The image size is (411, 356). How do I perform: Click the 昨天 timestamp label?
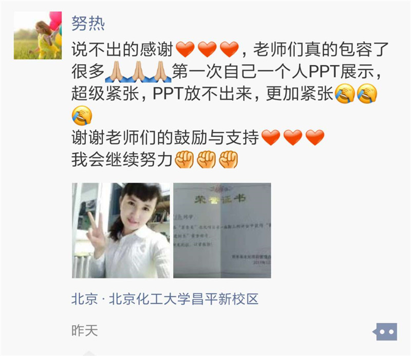[x=84, y=331]
